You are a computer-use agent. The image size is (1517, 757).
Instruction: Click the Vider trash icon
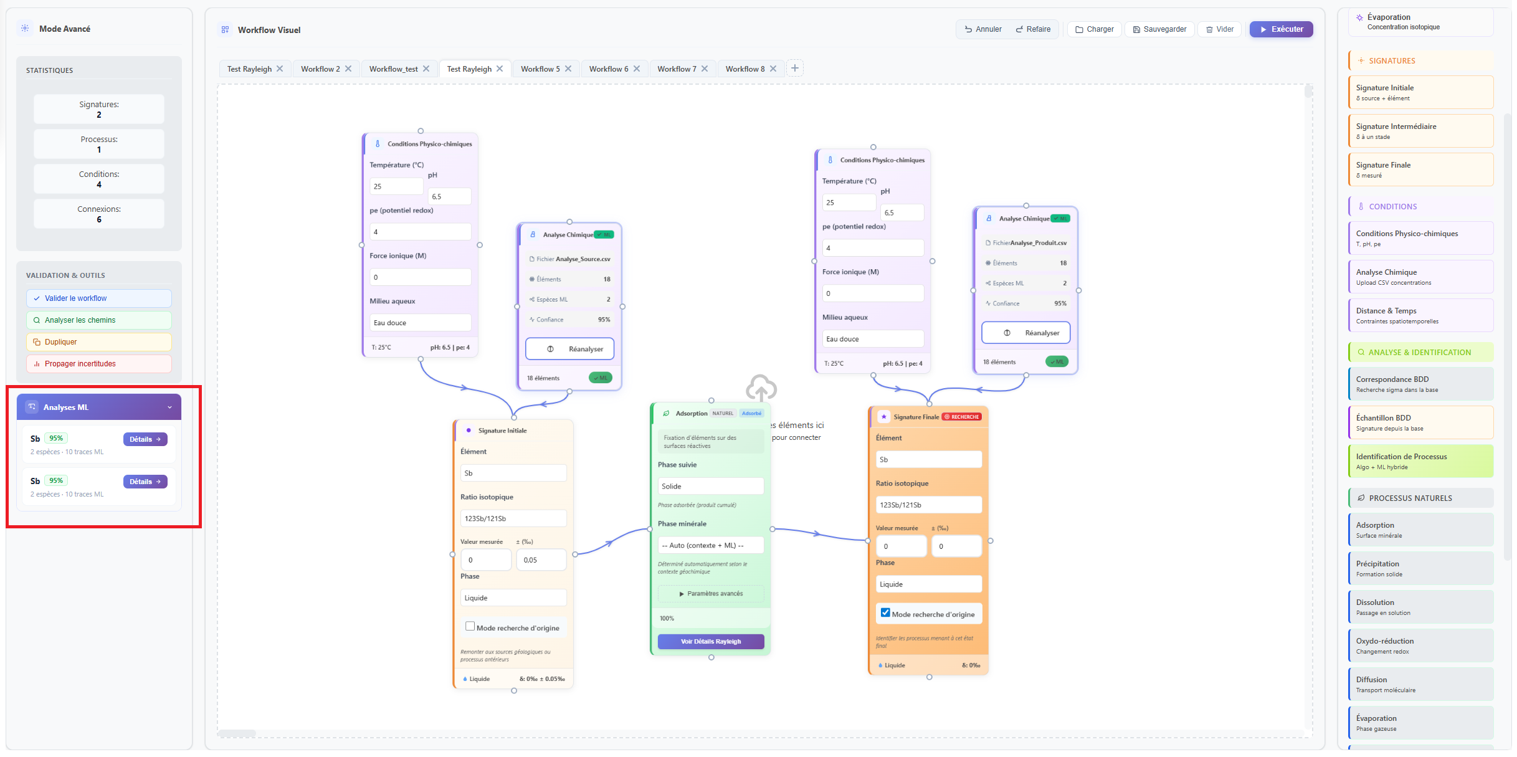point(1209,29)
